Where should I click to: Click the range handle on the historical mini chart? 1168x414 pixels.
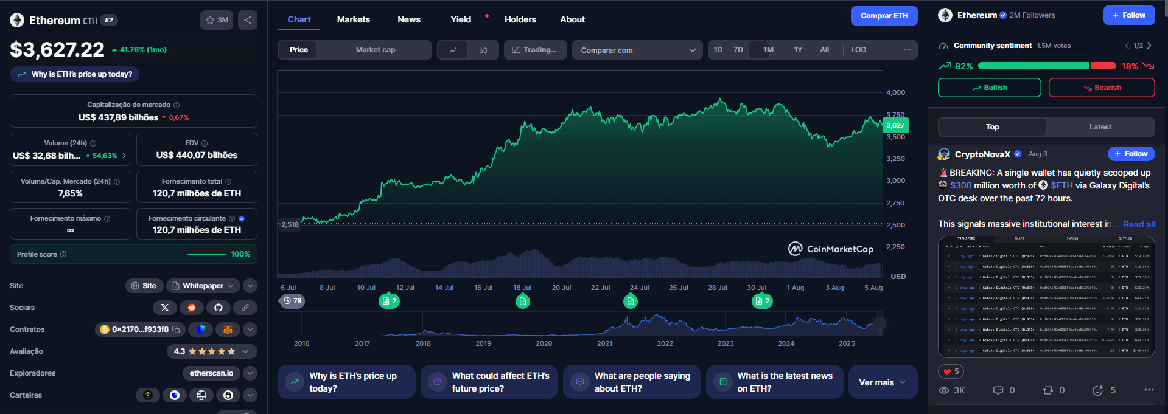point(878,323)
